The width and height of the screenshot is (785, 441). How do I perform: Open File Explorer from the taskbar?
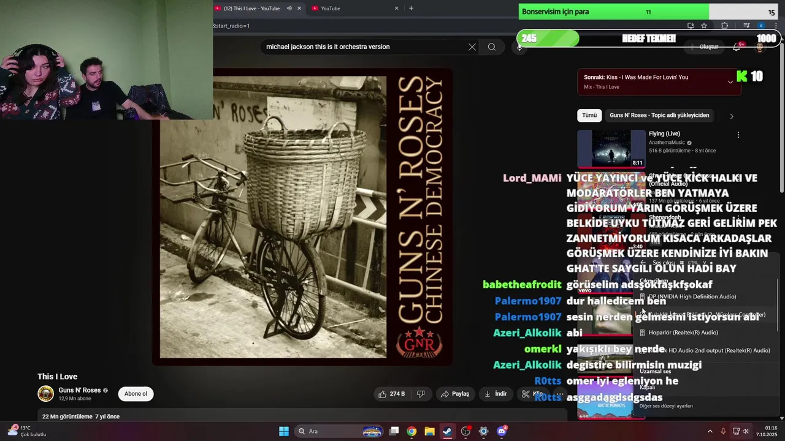(429, 431)
